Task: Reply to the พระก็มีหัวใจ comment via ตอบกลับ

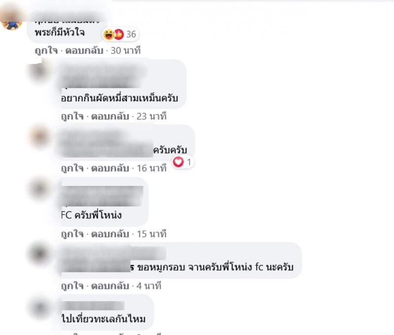Action: tap(84, 51)
